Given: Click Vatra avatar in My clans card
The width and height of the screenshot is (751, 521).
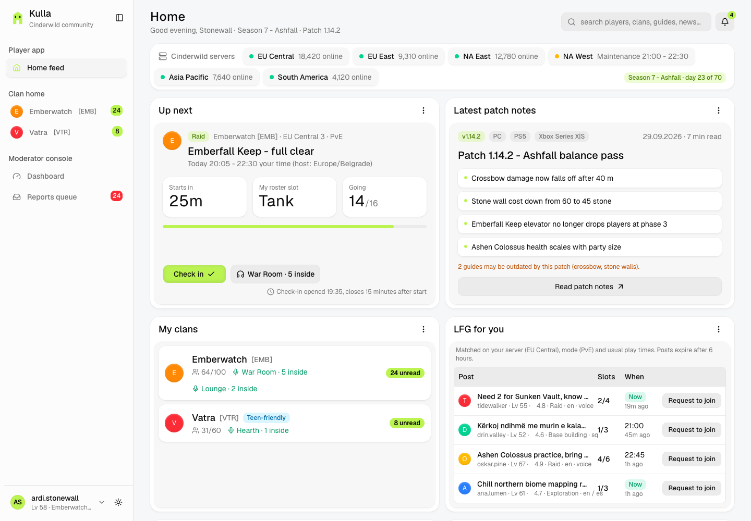Looking at the screenshot, I should (x=174, y=423).
